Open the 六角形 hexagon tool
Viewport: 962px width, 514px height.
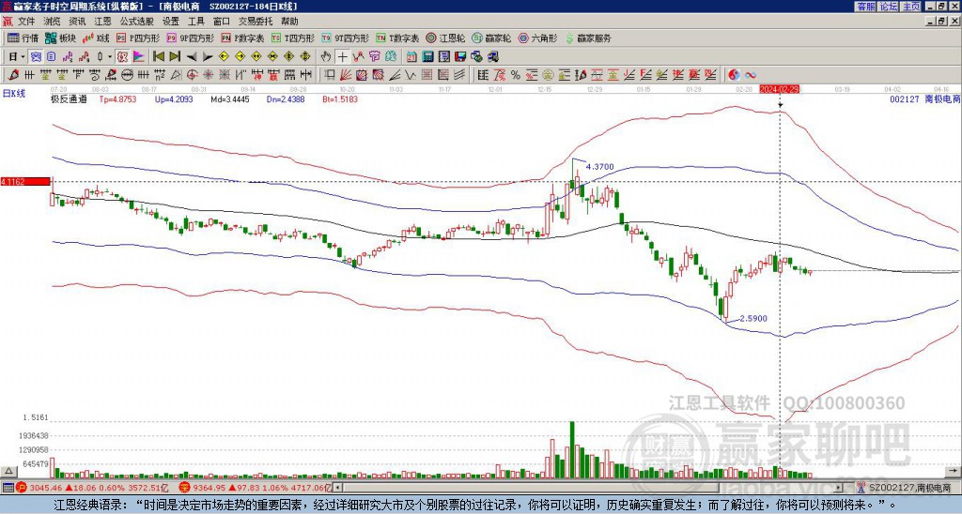point(537,38)
